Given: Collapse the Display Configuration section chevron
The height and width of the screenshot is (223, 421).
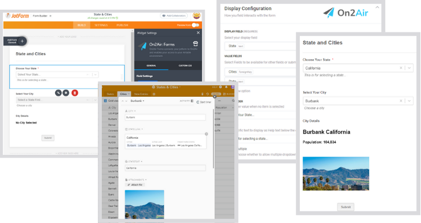Looking at the screenshot, I should coord(377,7).
